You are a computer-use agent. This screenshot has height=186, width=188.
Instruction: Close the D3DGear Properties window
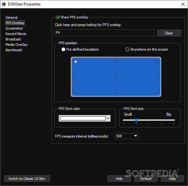tap(183, 4)
